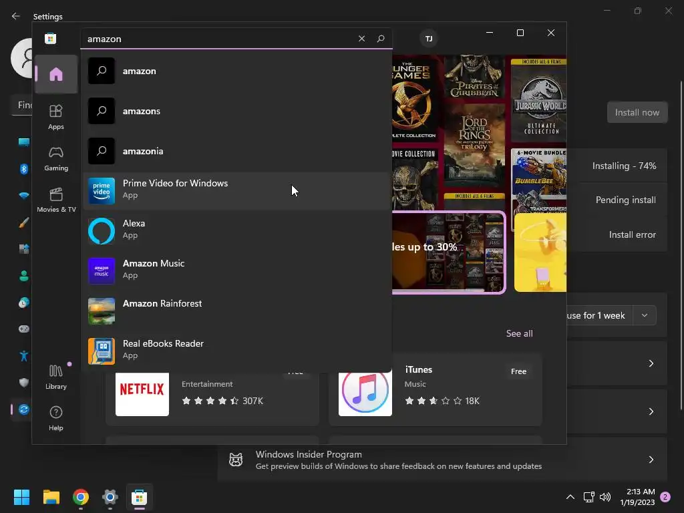Click the Prime Video app icon
The width and height of the screenshot is (684, 513).
tap(102, 191)
